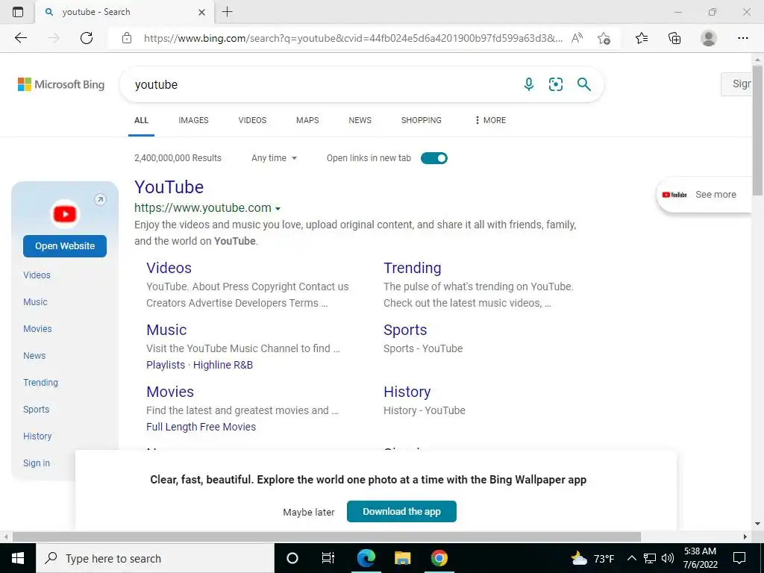The width and height of the screenshot is (764, 573).
Task: Click Trending in the sidebar card
Action: click(40, 383)
